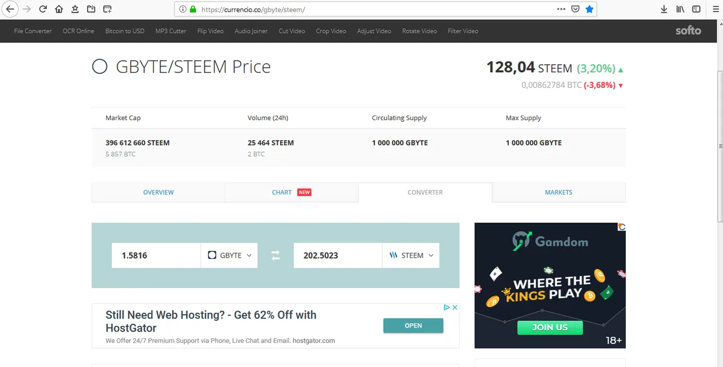Image resolution: width=723 pixels, height=367 pixels.
Task: Click the Byteball circle logo next to title
Action: (x=99, y=67)
